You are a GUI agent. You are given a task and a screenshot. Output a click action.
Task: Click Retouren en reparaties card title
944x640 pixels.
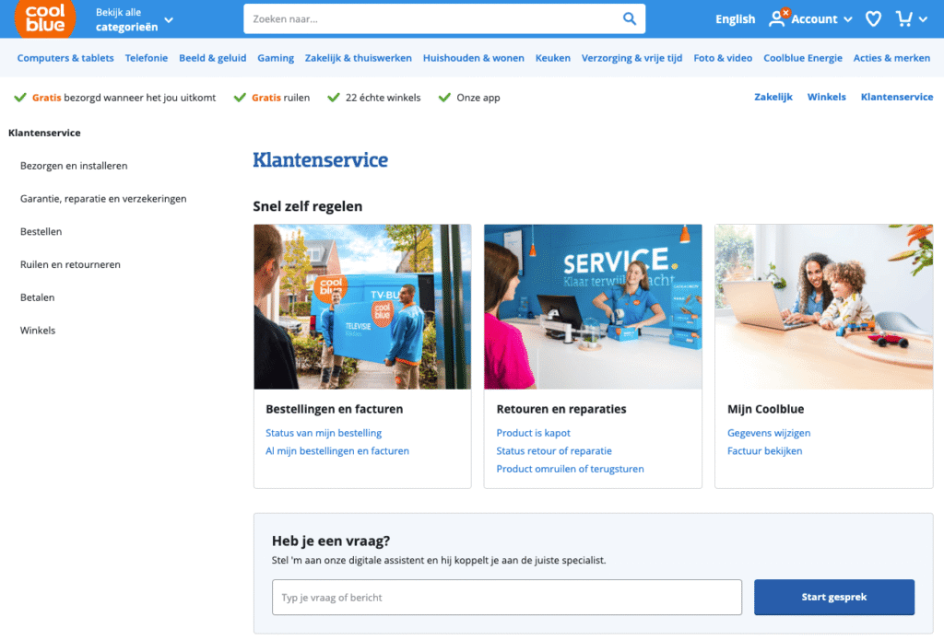(561, 409)
